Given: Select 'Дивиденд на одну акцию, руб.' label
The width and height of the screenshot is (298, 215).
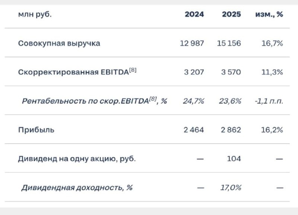Looking at the screenshot, I should [x=77, y=159].
